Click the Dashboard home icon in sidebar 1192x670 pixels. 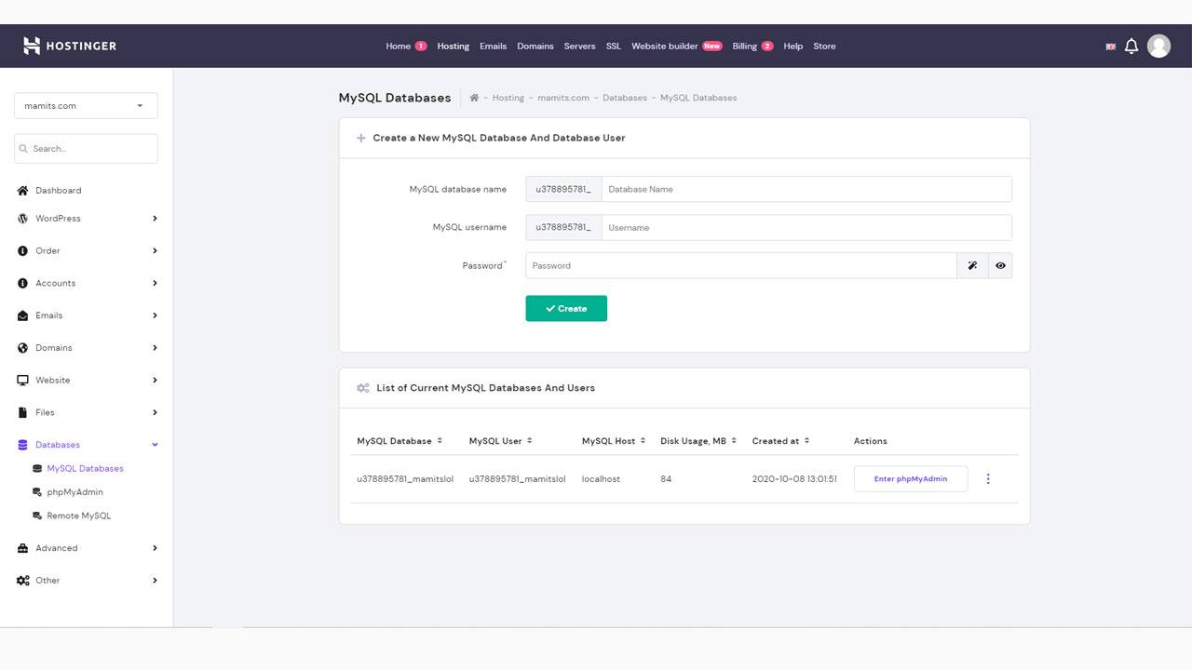[x=23, y=191]
